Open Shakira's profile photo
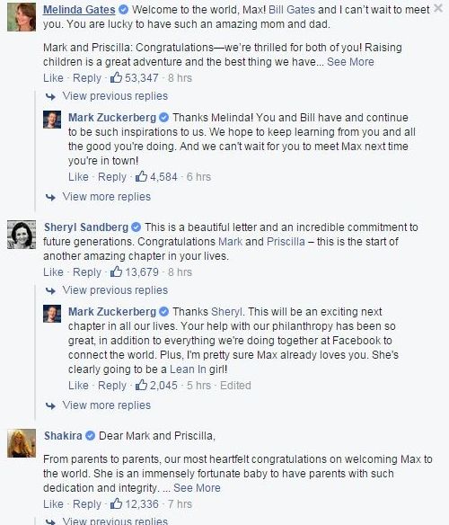The image size is (449, 525). pos(22,443)
